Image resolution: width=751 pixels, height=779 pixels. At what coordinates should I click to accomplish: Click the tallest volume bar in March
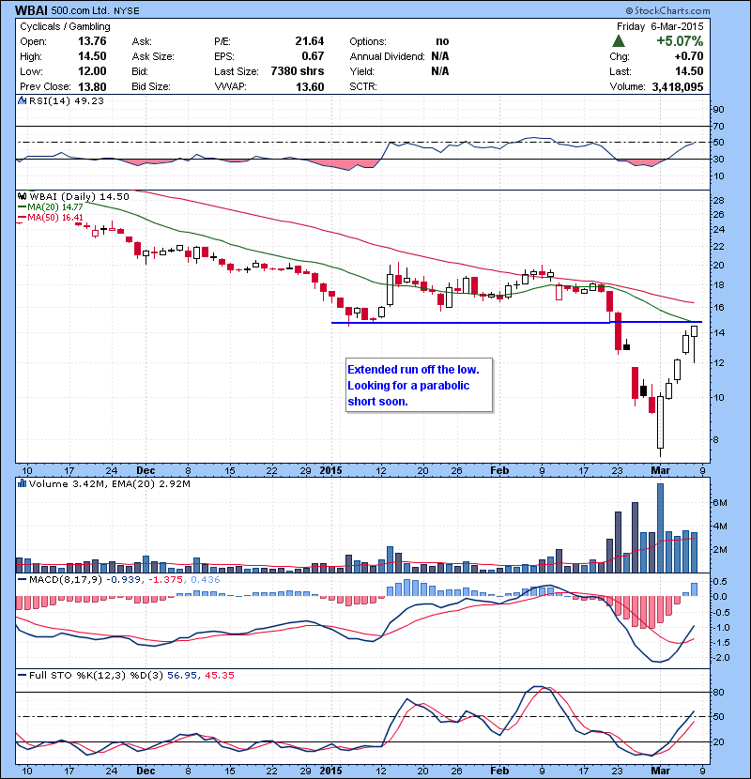click(x=660, y=527)
